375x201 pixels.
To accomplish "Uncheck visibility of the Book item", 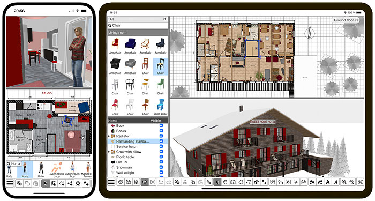I will click(x=161, y=125).
